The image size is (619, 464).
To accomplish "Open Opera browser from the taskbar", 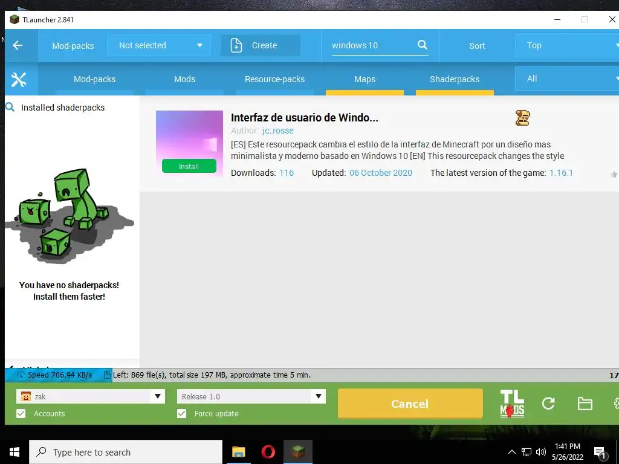I will (268, 452).
